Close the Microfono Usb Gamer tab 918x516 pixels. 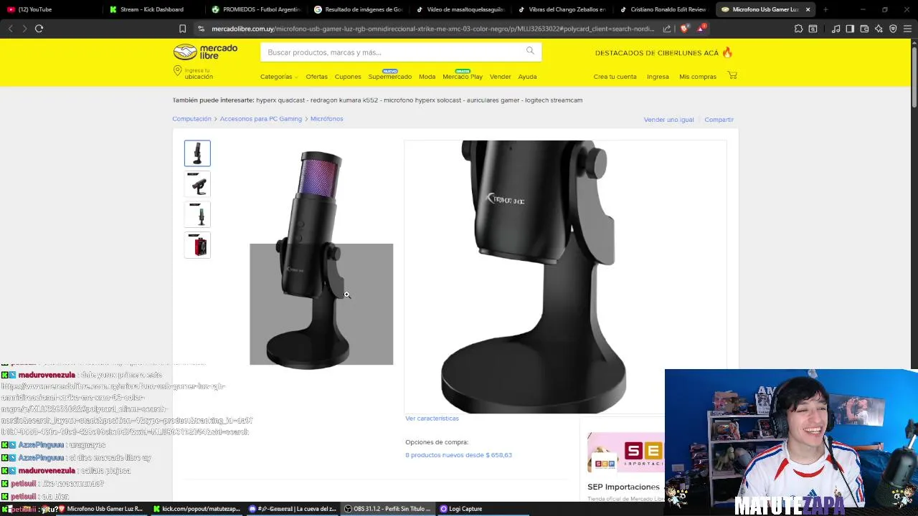[x=808, y=9]
